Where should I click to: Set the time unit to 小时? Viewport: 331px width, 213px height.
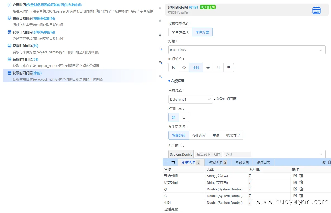196,68
